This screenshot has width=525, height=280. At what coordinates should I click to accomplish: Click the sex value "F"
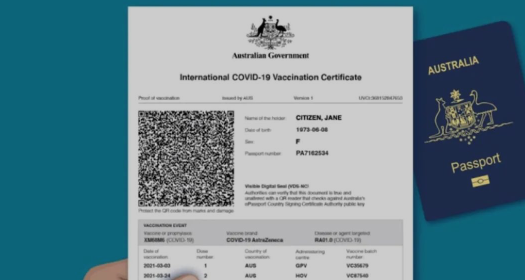pos(297,141)
